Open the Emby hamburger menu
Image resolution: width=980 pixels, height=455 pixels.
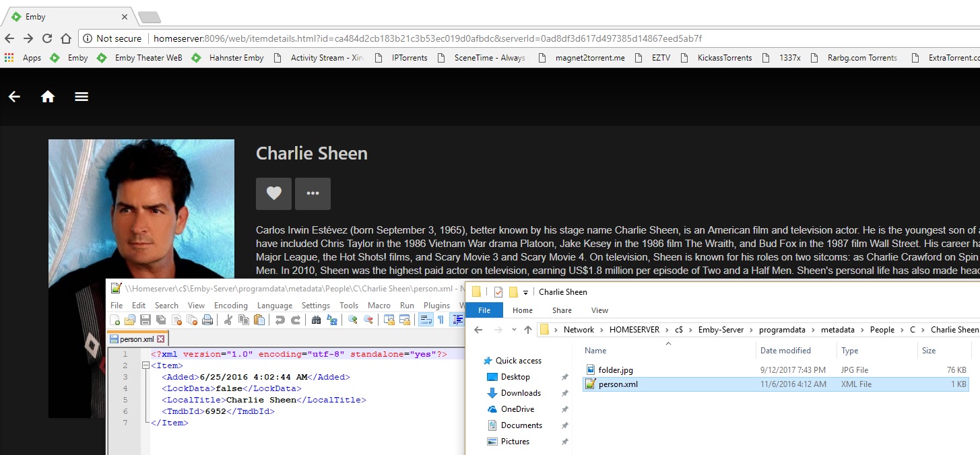pos(81,97)
